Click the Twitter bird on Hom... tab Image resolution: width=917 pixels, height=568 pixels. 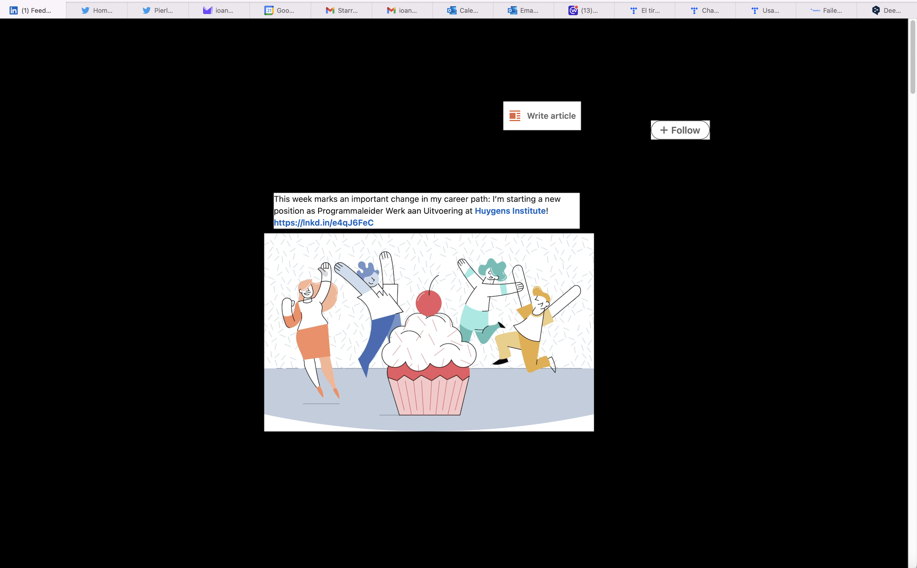pyautogui.click(x=85, y=10)
